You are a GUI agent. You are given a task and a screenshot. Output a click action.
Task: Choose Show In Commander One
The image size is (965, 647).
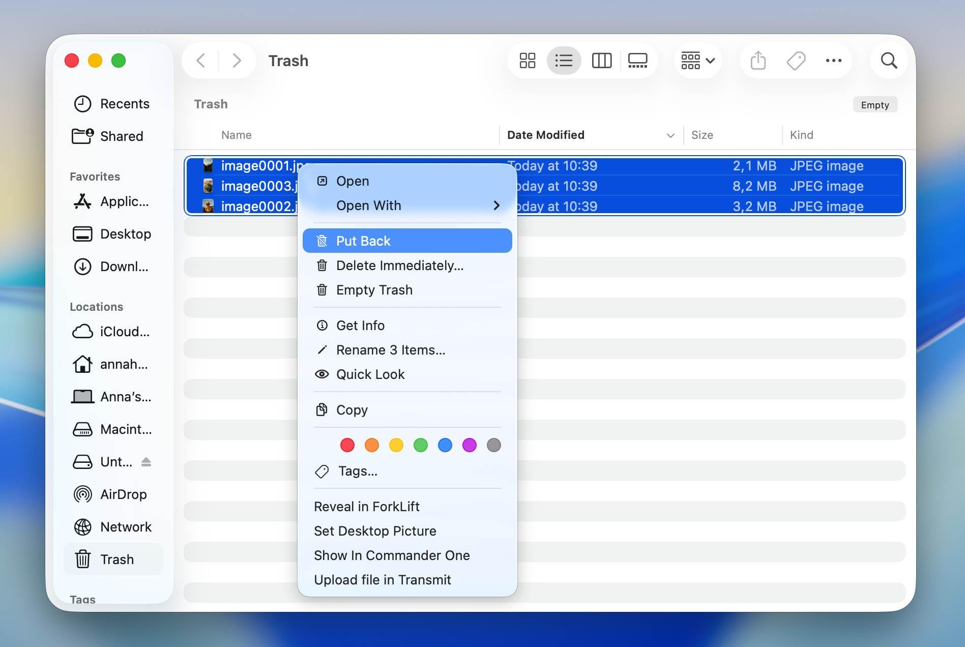pos(407,555)
